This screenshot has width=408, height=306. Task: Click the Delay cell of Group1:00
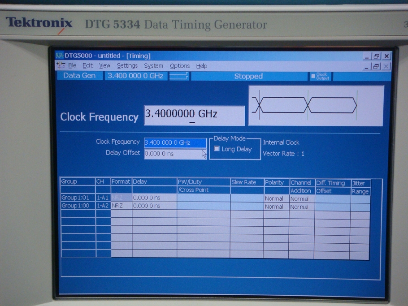[154, 206]
